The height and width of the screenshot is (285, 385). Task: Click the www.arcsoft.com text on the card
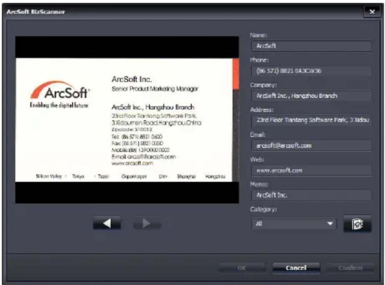[132, 163]
